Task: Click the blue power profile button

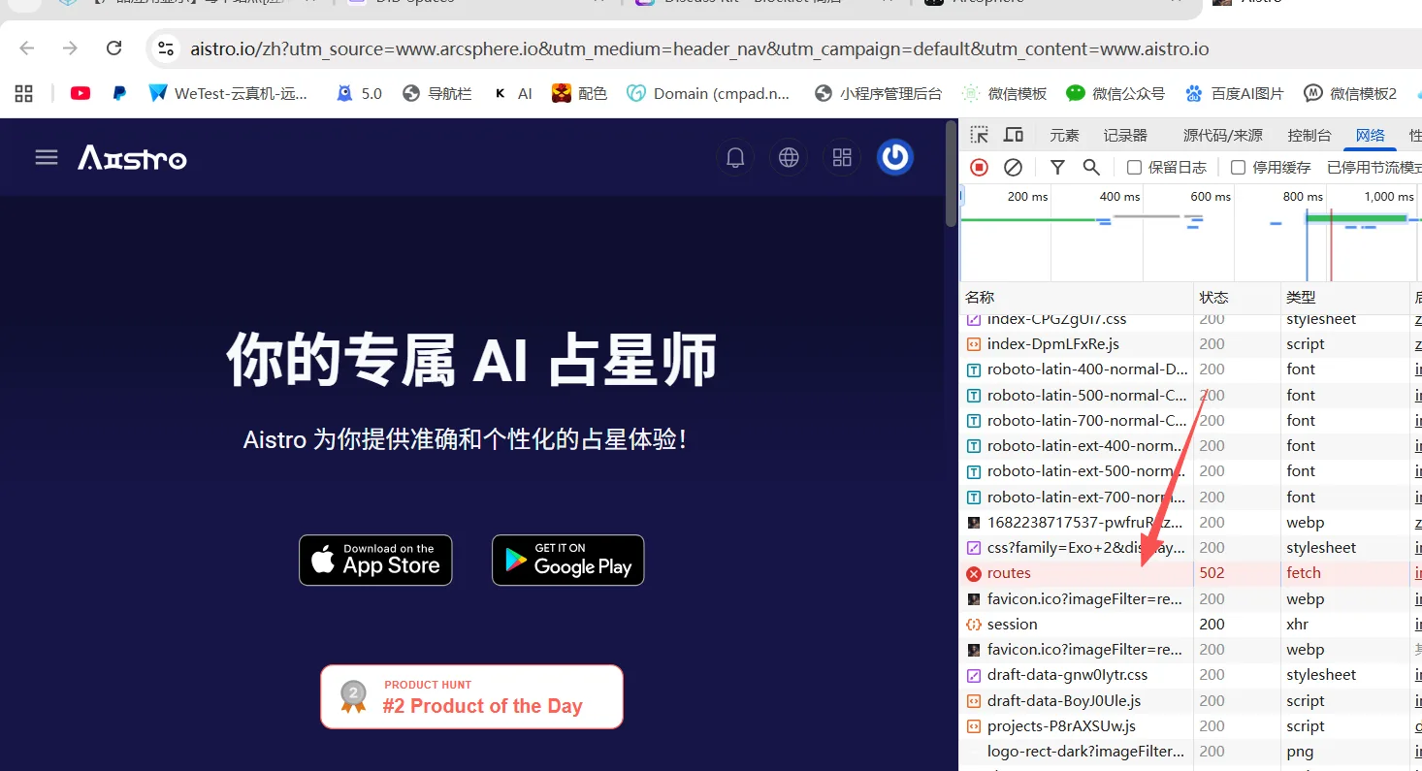Action: (895, 157)
